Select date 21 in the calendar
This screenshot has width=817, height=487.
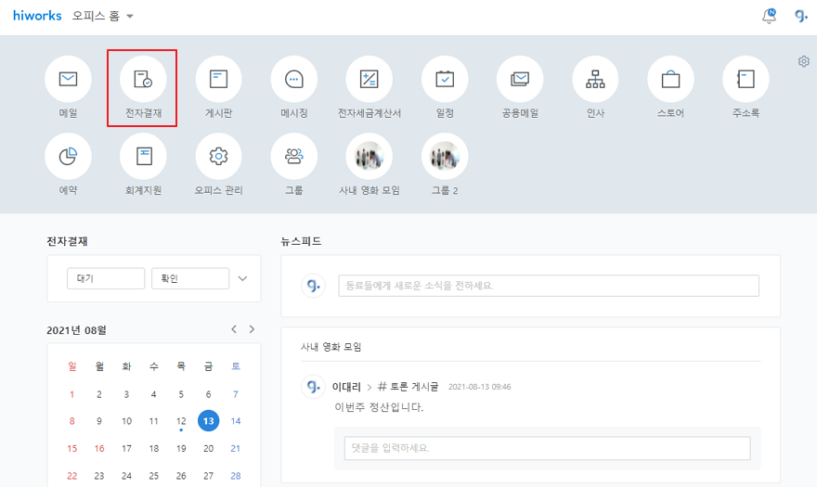pyautogui.click(x=236, y=448)
